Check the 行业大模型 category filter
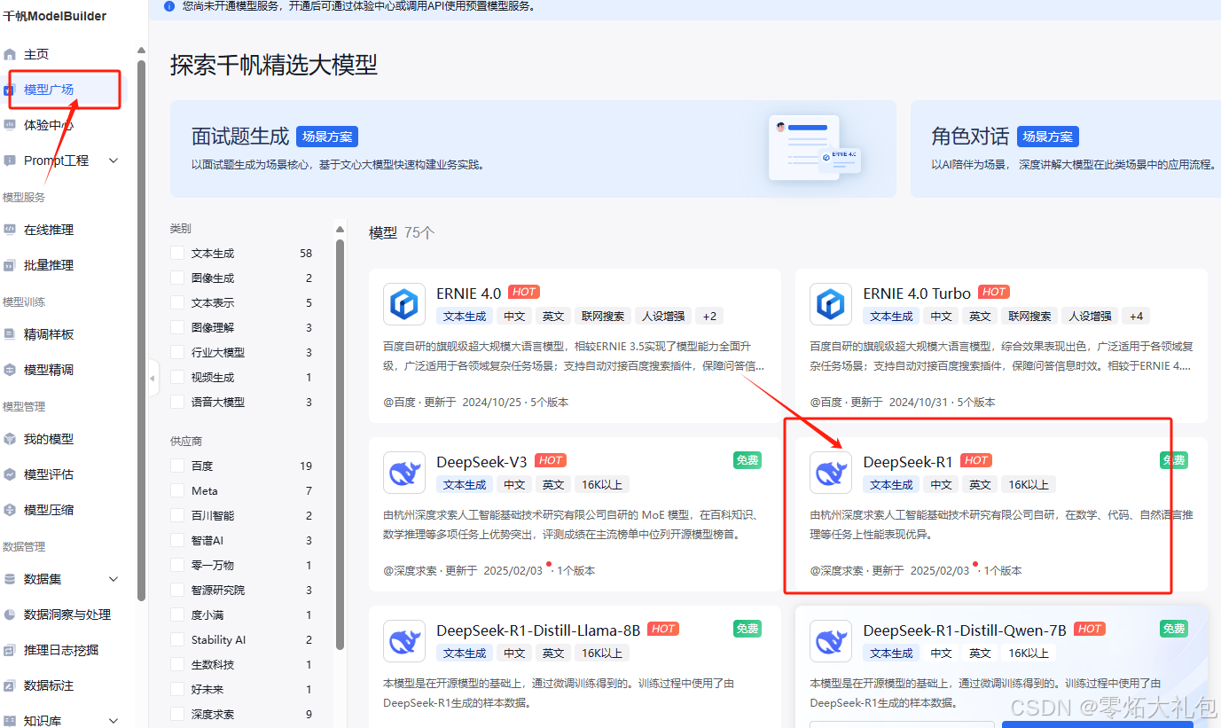The width and height of the screenshot is (1221, 728). tap(177, 352)
